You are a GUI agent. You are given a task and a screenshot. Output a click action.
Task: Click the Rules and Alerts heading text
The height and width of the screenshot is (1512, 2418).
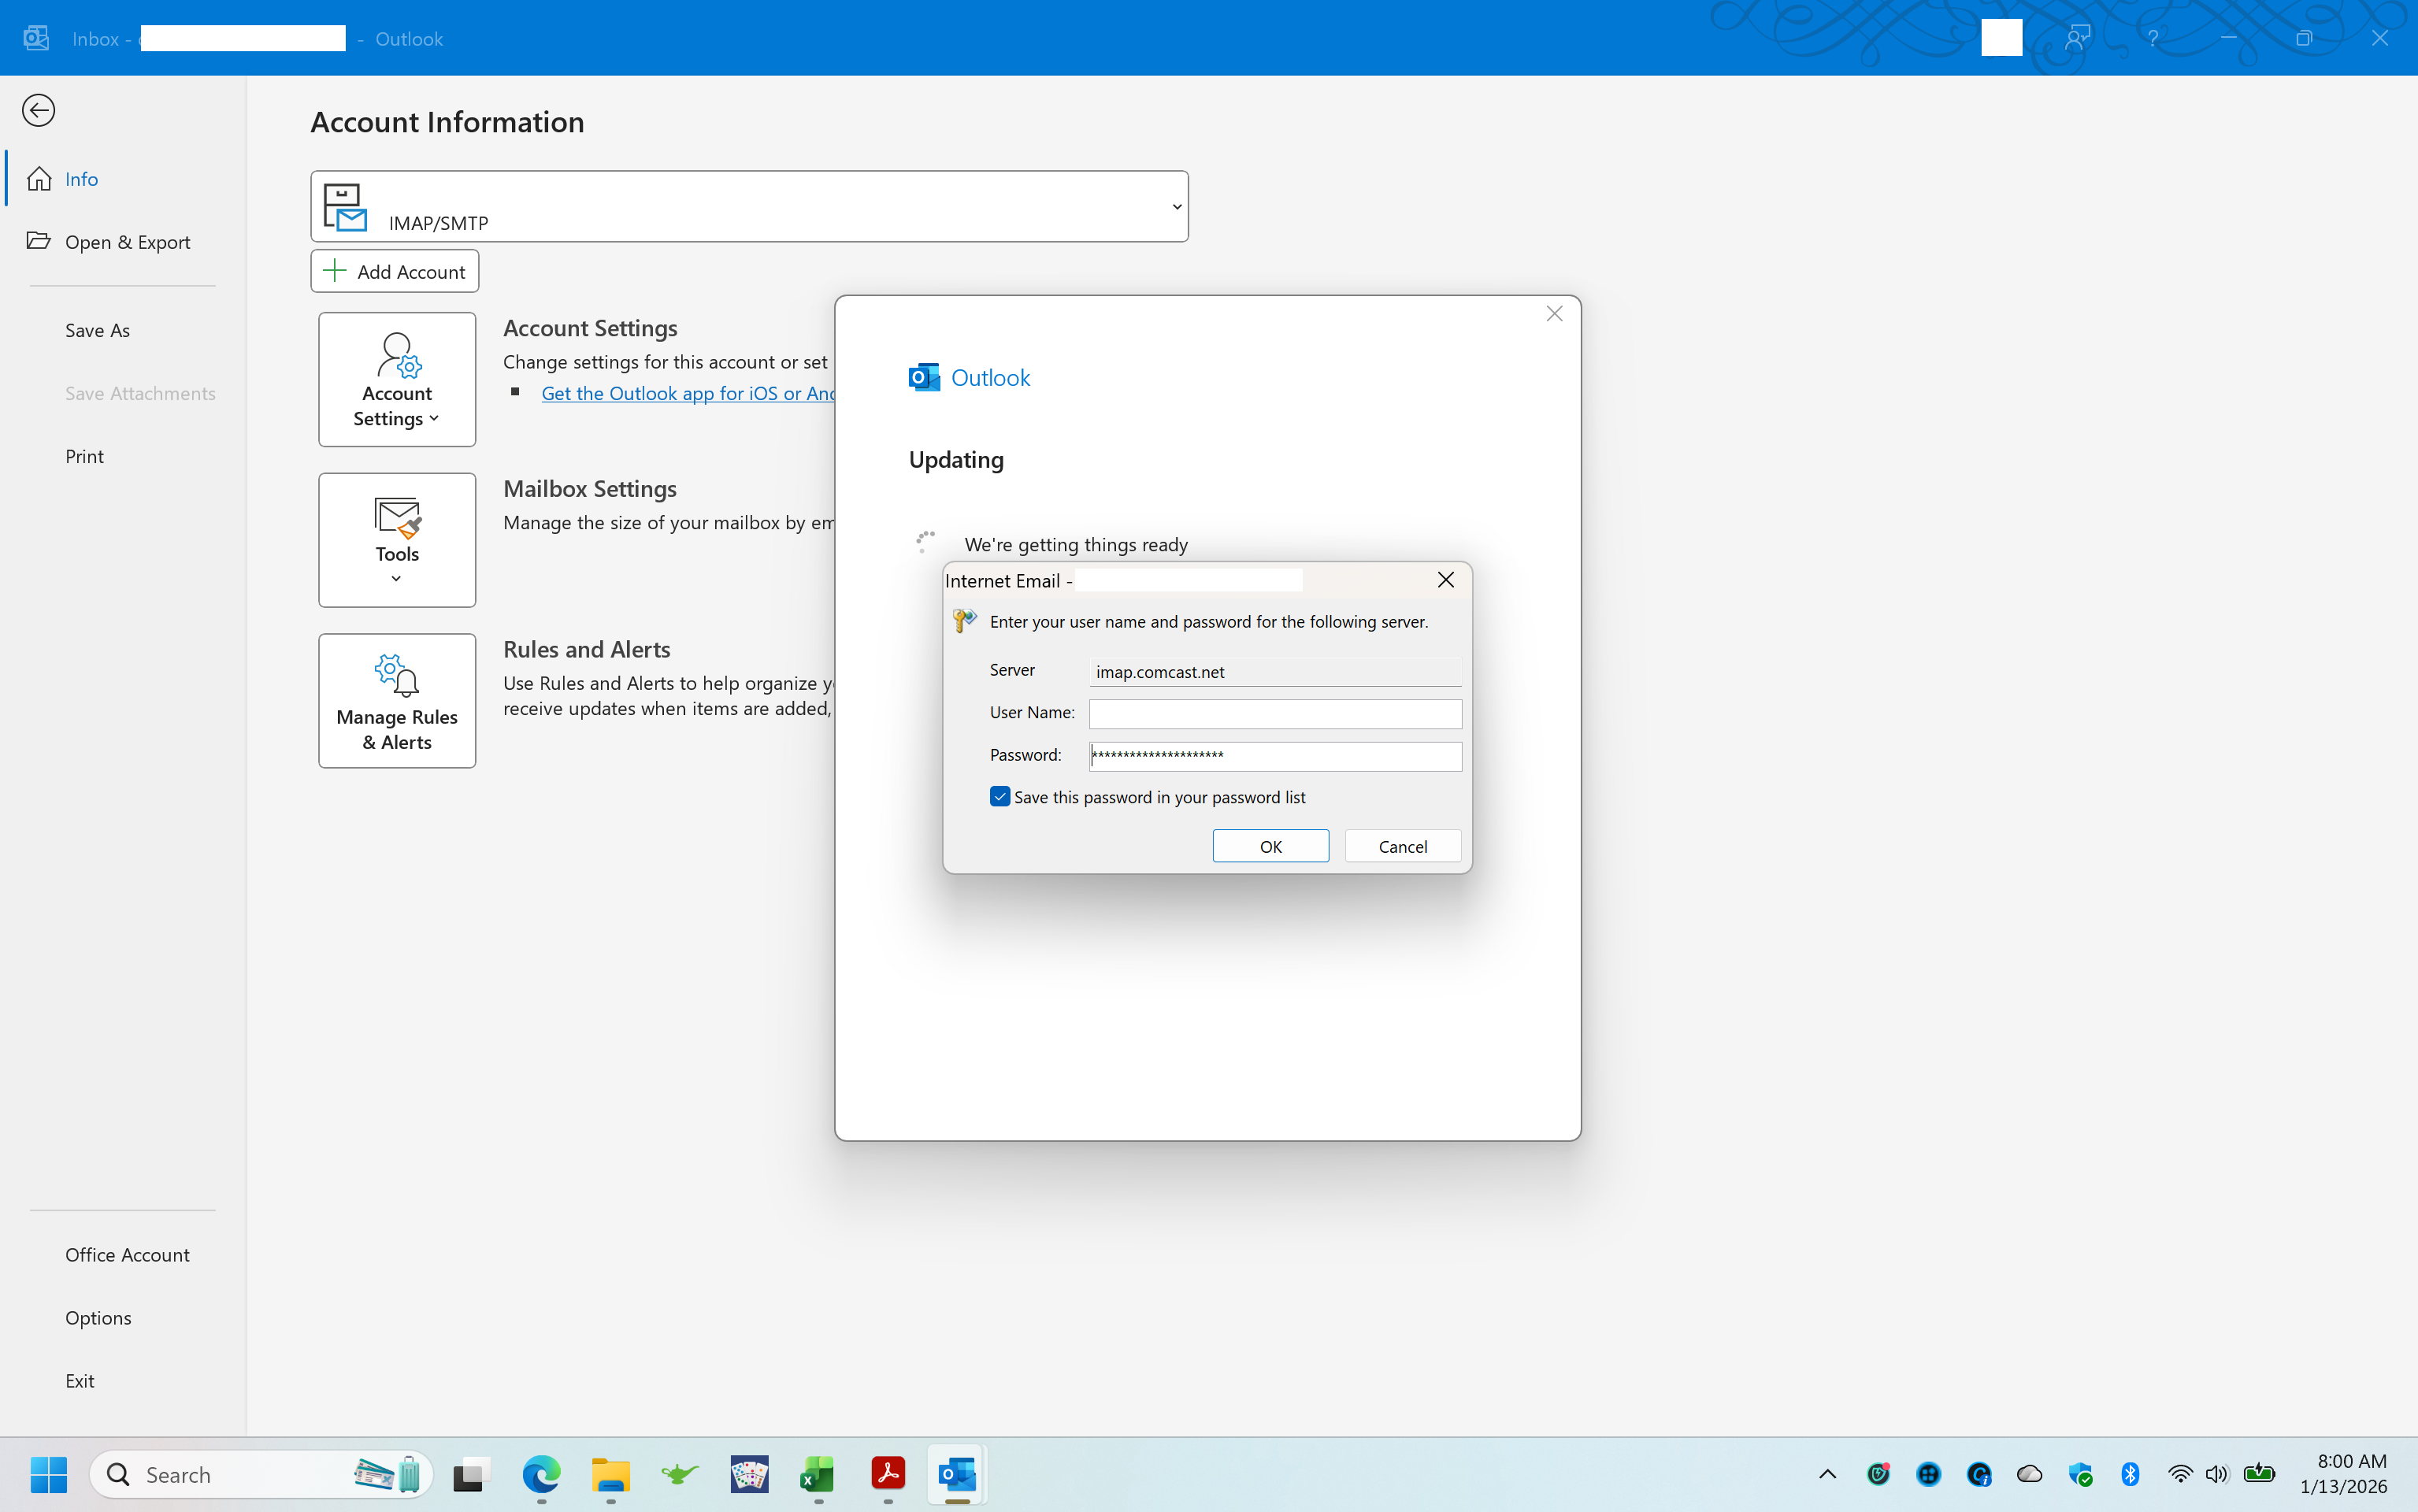[587, 649]
